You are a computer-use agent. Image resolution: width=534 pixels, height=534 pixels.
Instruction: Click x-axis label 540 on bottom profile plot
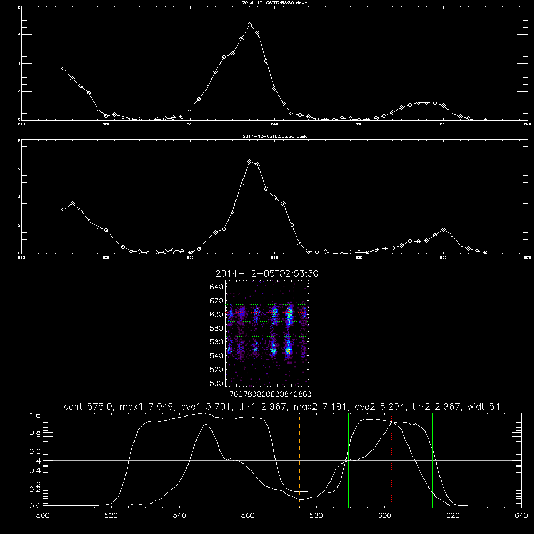tap(179, 516)
